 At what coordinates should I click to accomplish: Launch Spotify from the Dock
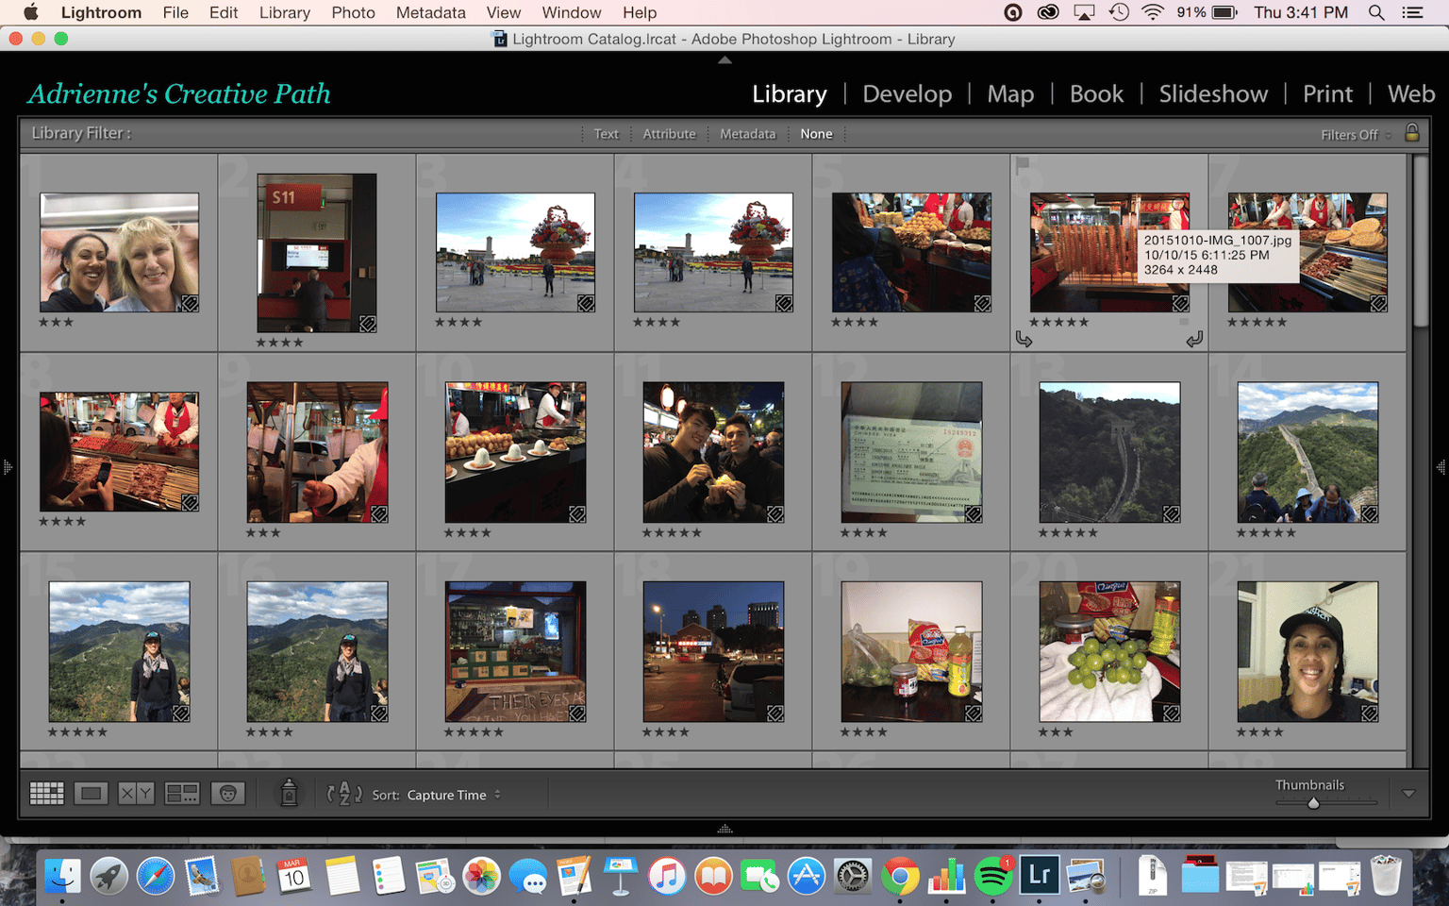pyautogui.click(x=992, y=876)
